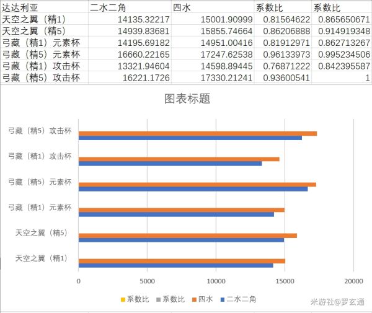The width and height of the screenshot is (372, 313).
Task: Select cell with value 17247.62538
Action: [x=212, y=54]
